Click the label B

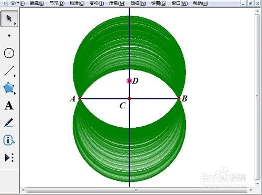pyautogui.click(x=184, y=99)
